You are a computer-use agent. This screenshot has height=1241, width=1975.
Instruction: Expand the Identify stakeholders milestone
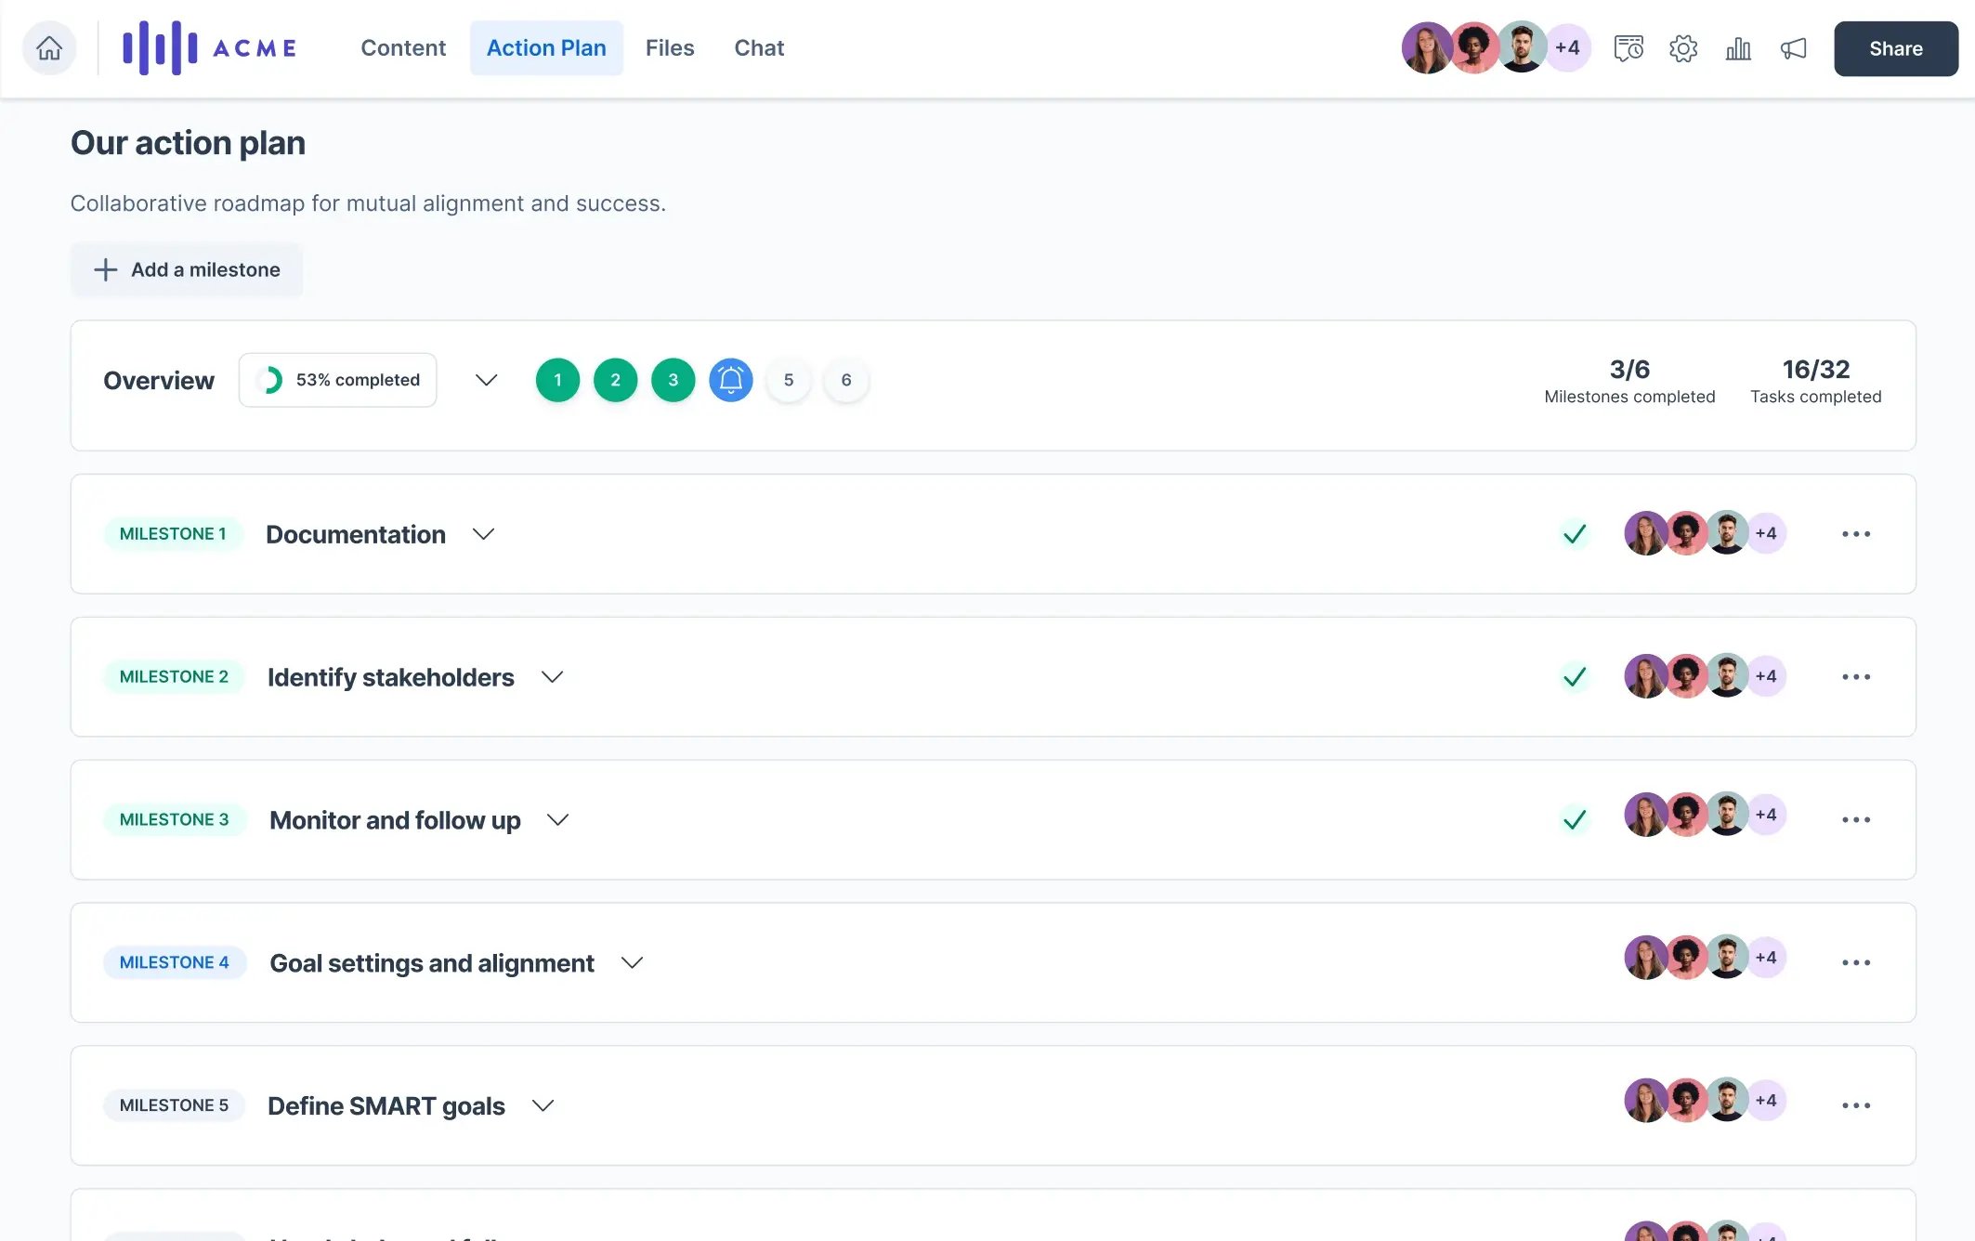click(552, 677)
